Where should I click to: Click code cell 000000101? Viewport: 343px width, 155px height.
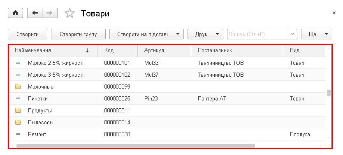coord(117,63)
